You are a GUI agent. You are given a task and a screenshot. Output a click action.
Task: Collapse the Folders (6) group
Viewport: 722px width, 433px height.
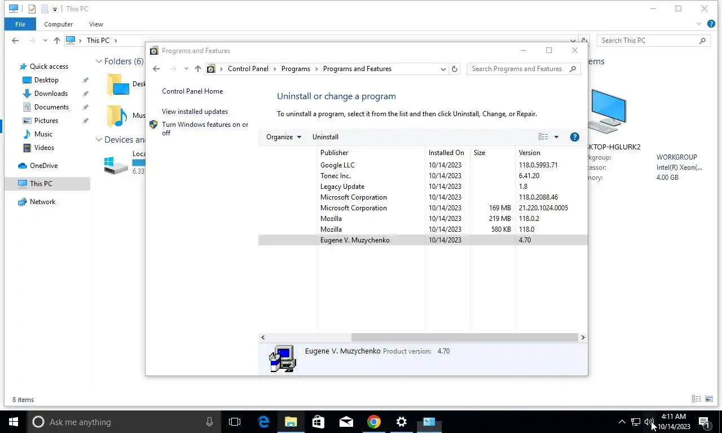click(x=99, y=61)
